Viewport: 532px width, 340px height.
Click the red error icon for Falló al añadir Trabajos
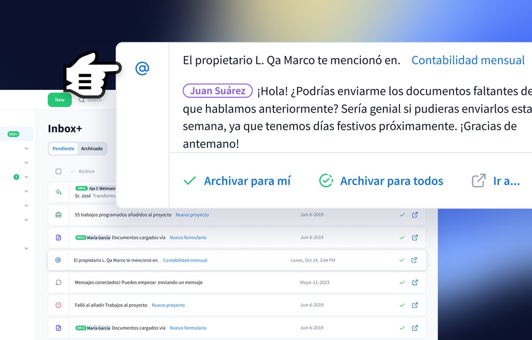tap(58, 305)
